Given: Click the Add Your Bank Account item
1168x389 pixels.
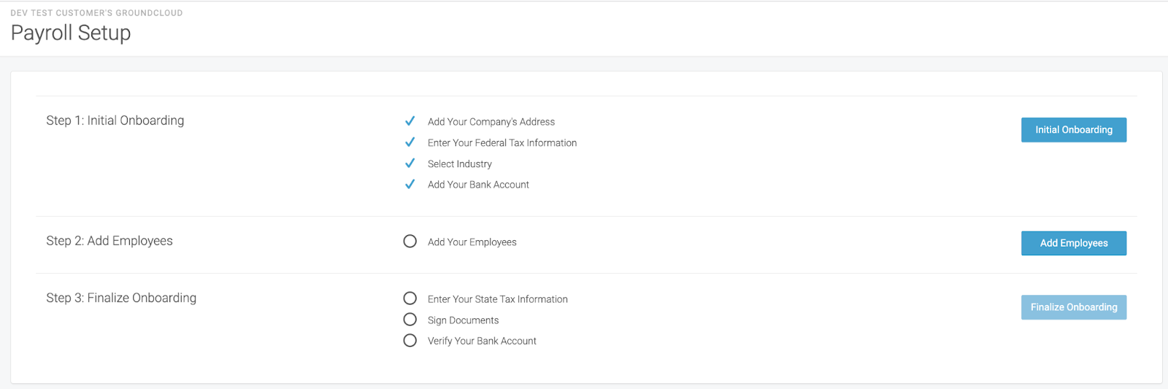Looking at the screenshot, I should pos(478,185).
